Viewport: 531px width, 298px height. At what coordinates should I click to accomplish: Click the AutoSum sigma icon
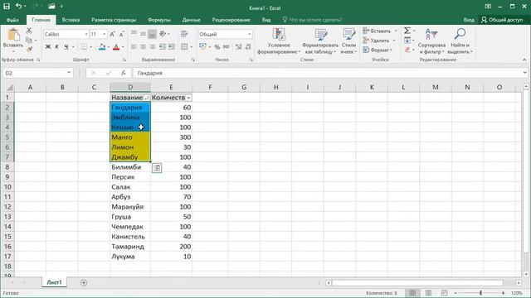coord(407,31)
